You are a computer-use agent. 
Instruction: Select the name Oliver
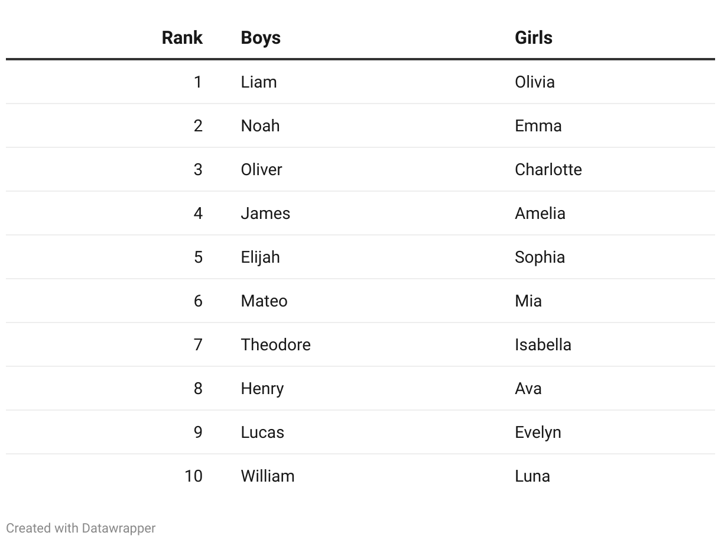coord(261,169)
